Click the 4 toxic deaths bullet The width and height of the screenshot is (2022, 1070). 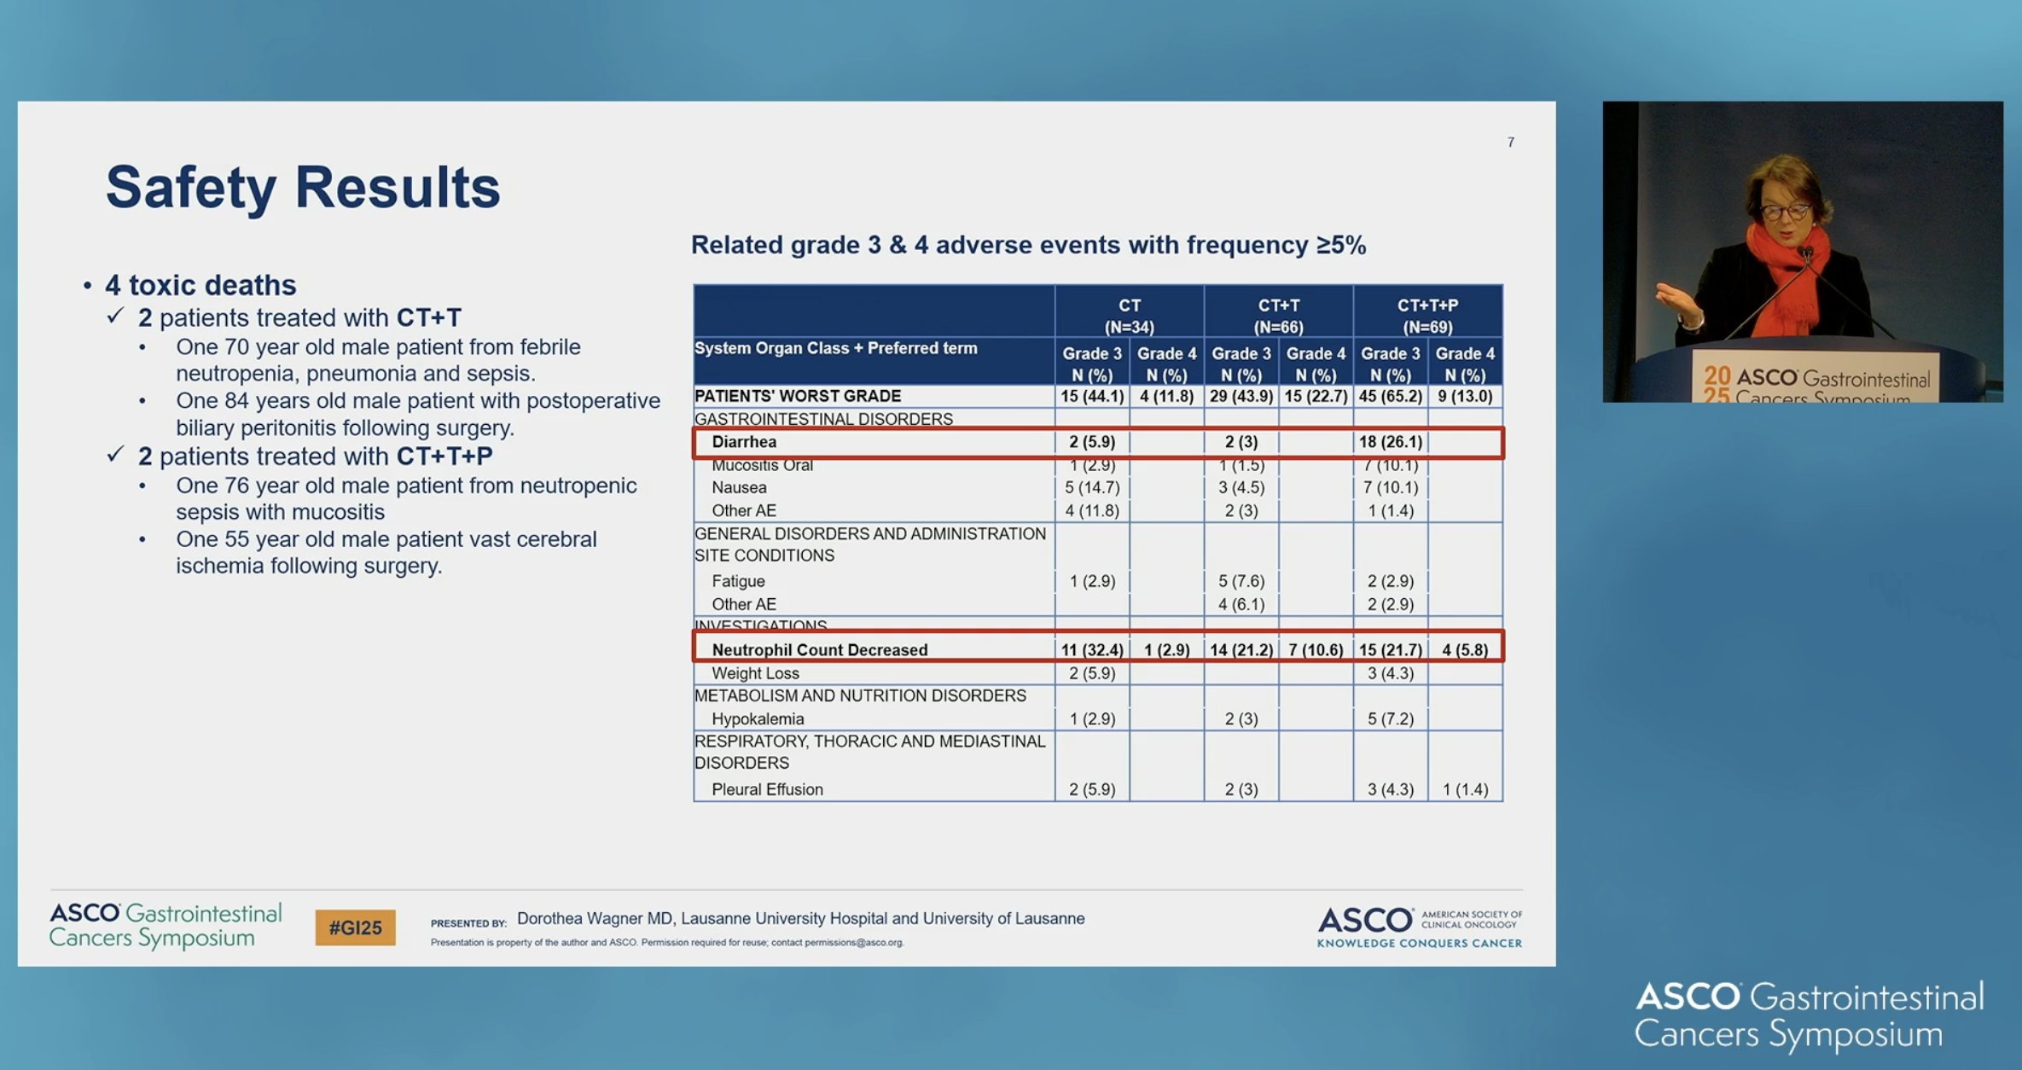click(x=200, y=285)
